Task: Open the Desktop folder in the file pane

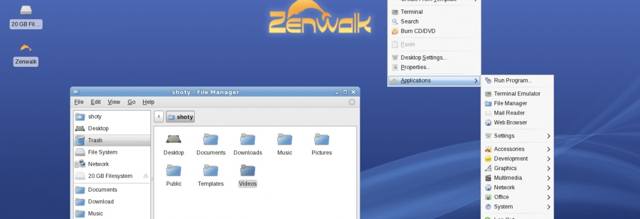Action: pyautogui.click(x=173, y=139)
